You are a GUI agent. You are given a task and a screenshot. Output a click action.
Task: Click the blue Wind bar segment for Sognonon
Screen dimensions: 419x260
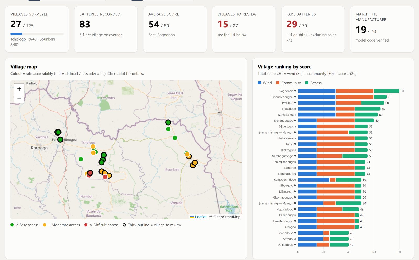point(317,91)
